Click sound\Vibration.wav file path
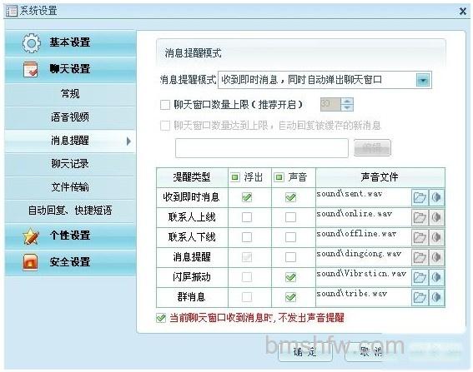Screen dimensions: 473x372 pyautogui.click(x=361, y=274)
